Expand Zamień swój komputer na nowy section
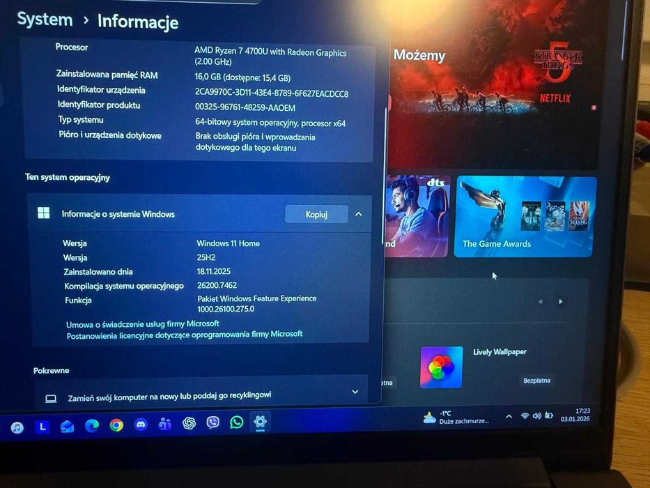This screenshot has height=488, width=650. click(355, 392)
